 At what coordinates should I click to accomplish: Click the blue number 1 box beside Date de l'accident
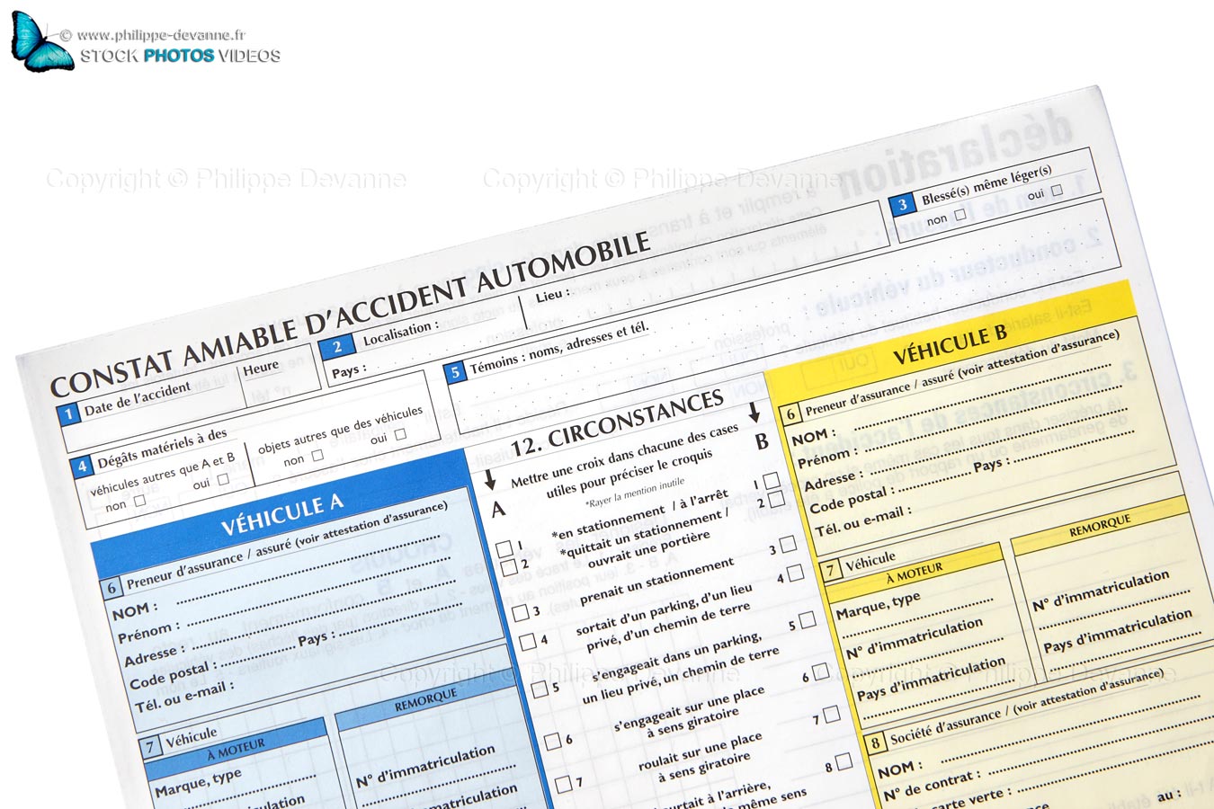click(x=68, y=414)
